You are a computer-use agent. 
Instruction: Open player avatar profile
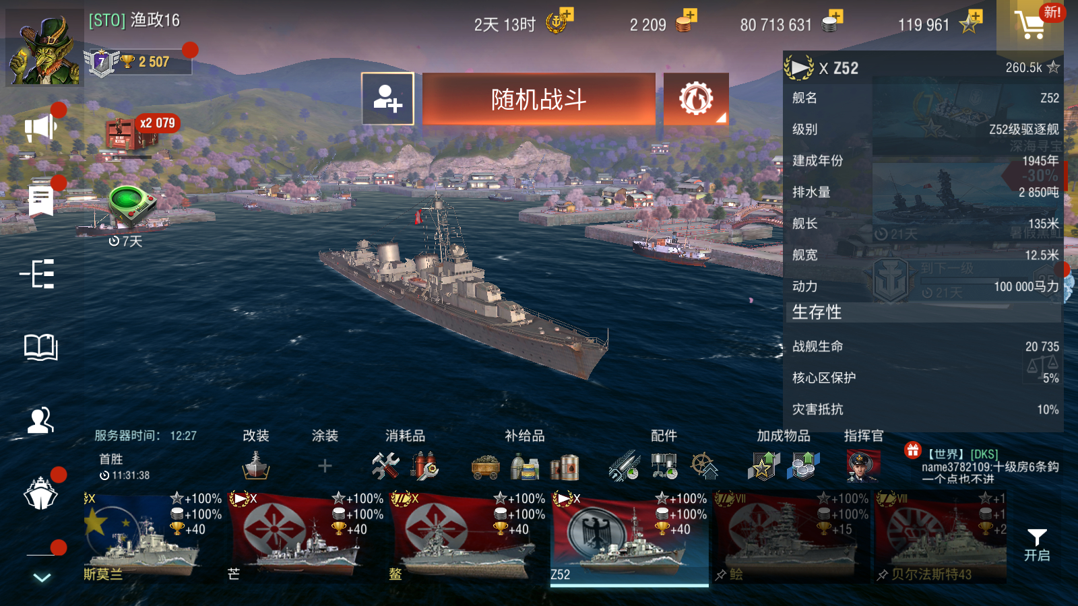[44, 47]
